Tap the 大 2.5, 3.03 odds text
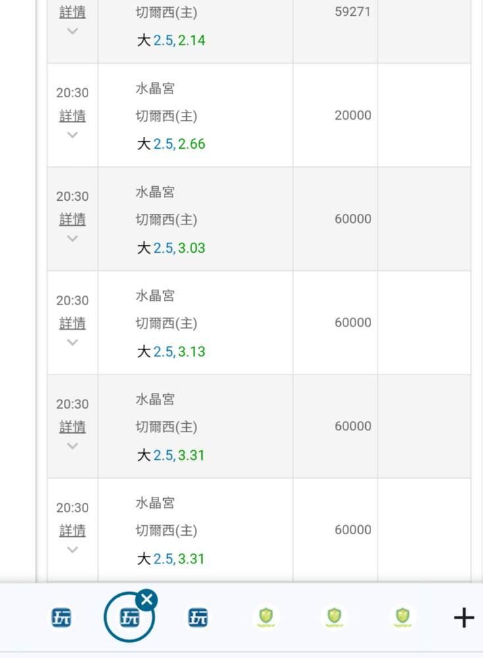 click(171, 248)
